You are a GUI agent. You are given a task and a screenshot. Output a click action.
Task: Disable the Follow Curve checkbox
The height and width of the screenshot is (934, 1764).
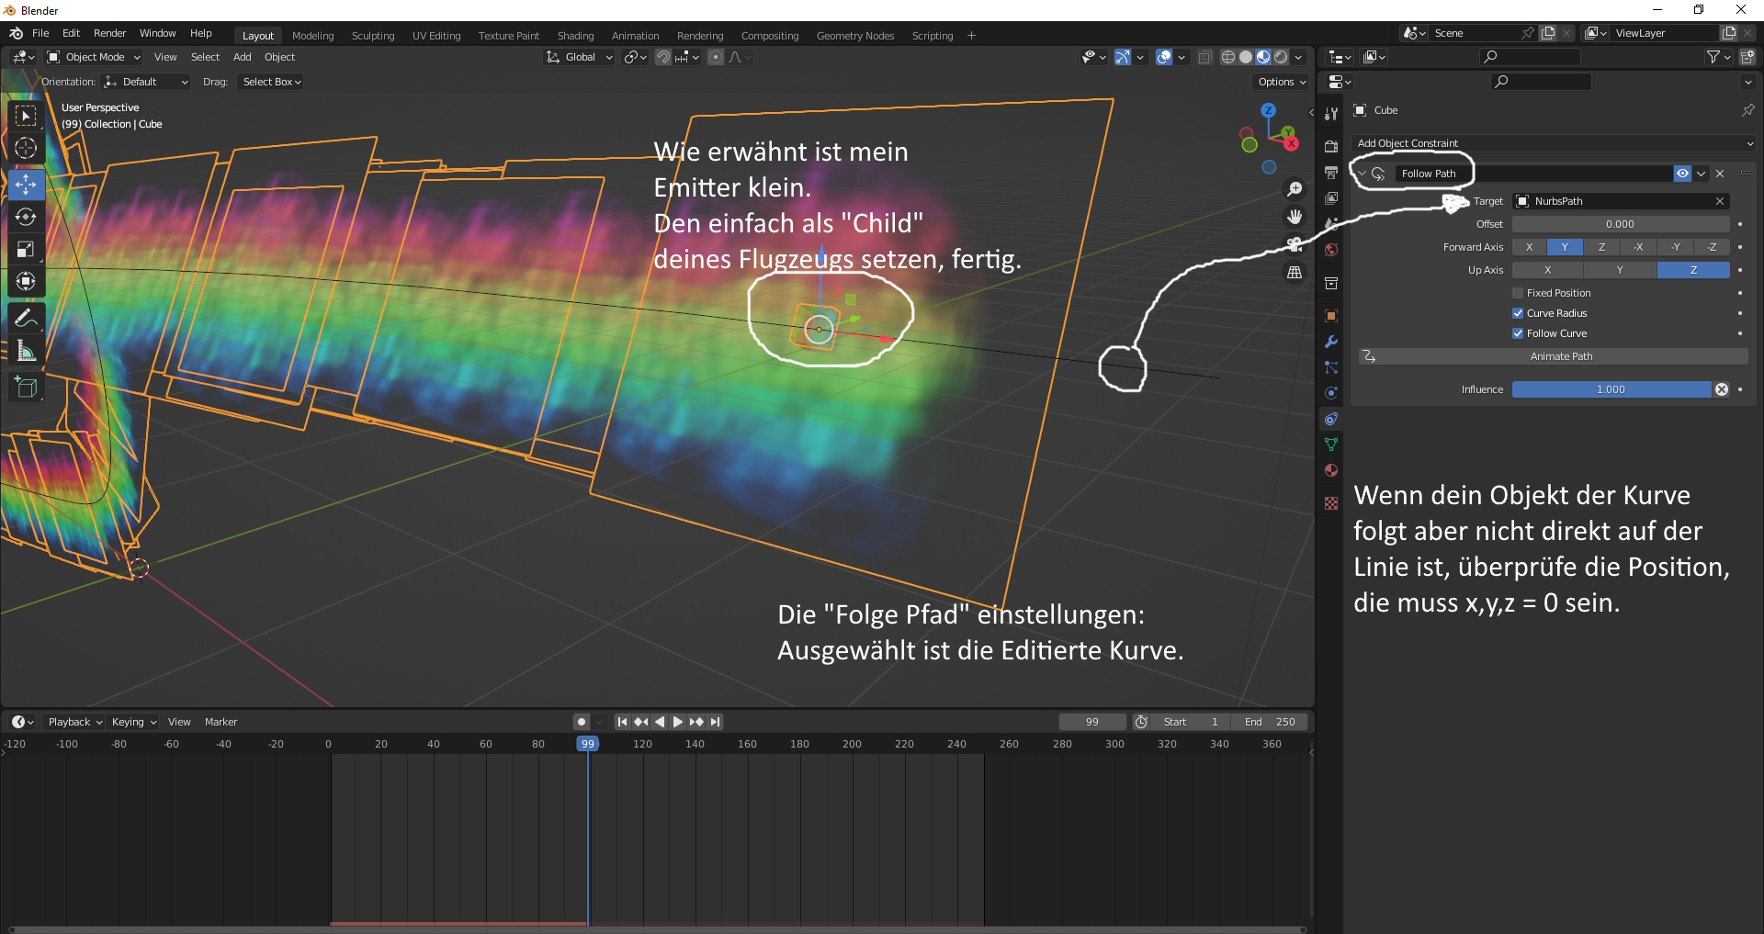coord(1518,333)
